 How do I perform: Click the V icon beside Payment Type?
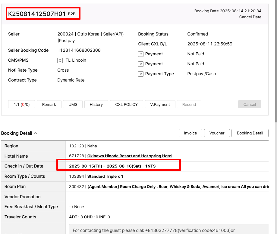tap(140, 74)
